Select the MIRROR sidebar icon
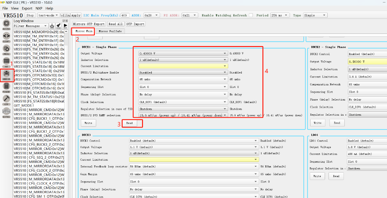 click(x=6, y=74)
